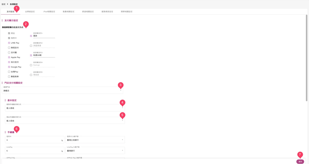Go to 設定 in the breadcrumb
The width and height of the screenshot is (309, 164).
click(4, 4)
